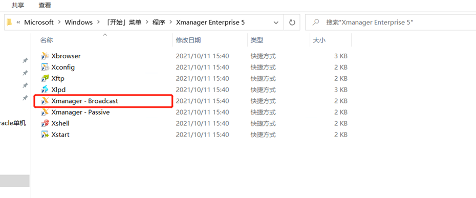Viewport: 476px width, 198px height.
Task: Expand chevron after 程序 breadcrumb
Action: tap(170, 22)
